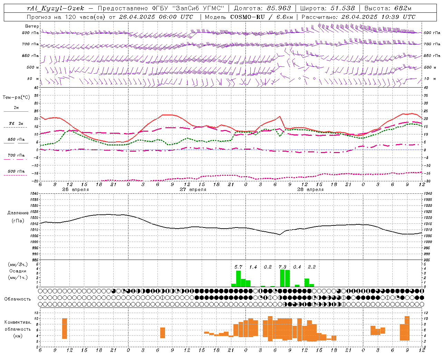Click the precipitation total 7.3
Screen dimensions: 442x353
[x=282, y=267]
